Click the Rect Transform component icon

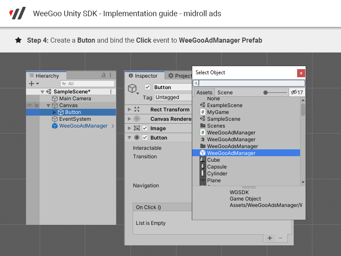137,109
